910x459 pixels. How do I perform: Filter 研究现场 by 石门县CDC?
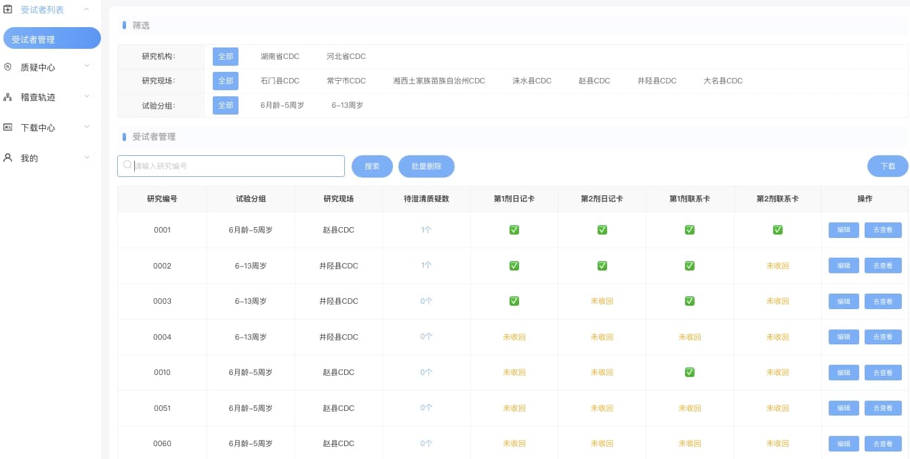coord(280,81)
